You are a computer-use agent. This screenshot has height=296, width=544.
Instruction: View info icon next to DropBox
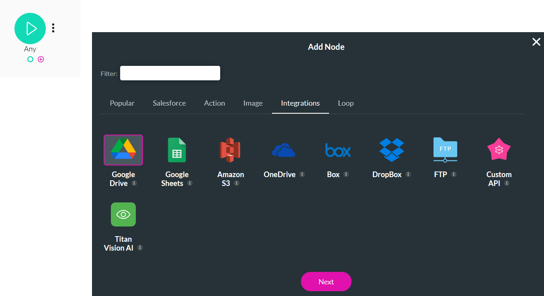coord(408,174)
